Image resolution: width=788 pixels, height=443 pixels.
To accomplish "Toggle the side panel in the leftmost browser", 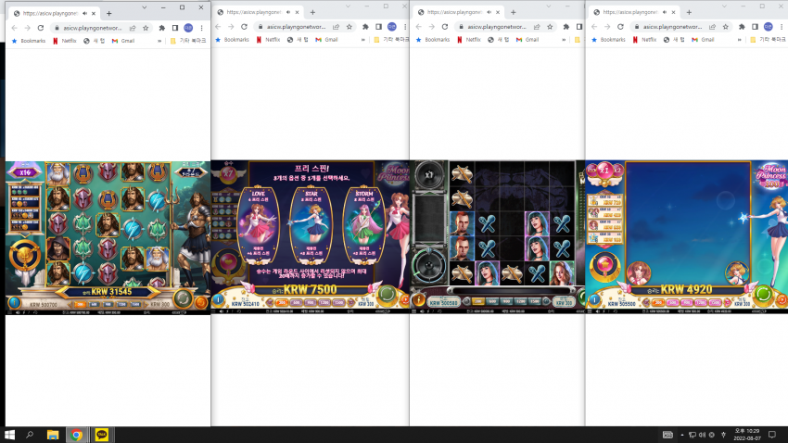I will (175, 28).
